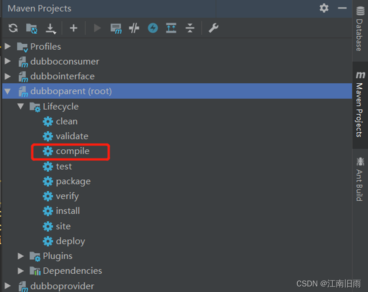Click Maven m icon in sidebar
Screen dimensions: 368x292
pos(360,75)
